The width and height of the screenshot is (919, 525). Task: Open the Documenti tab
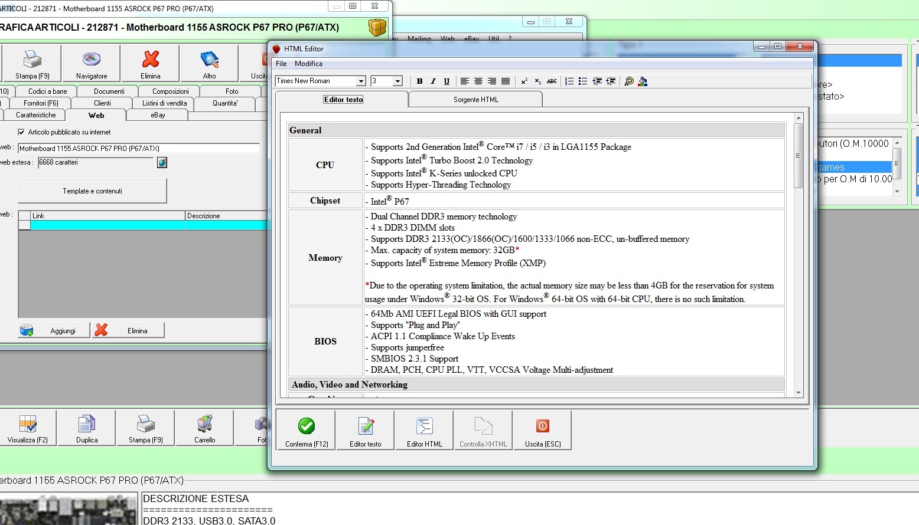(x=109, y=91)
